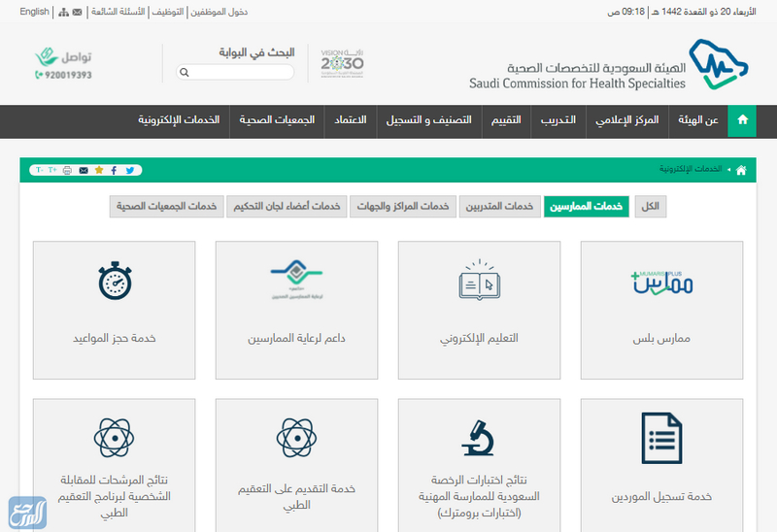Switch language via English link
777x532 pixels.
(34, 12)
